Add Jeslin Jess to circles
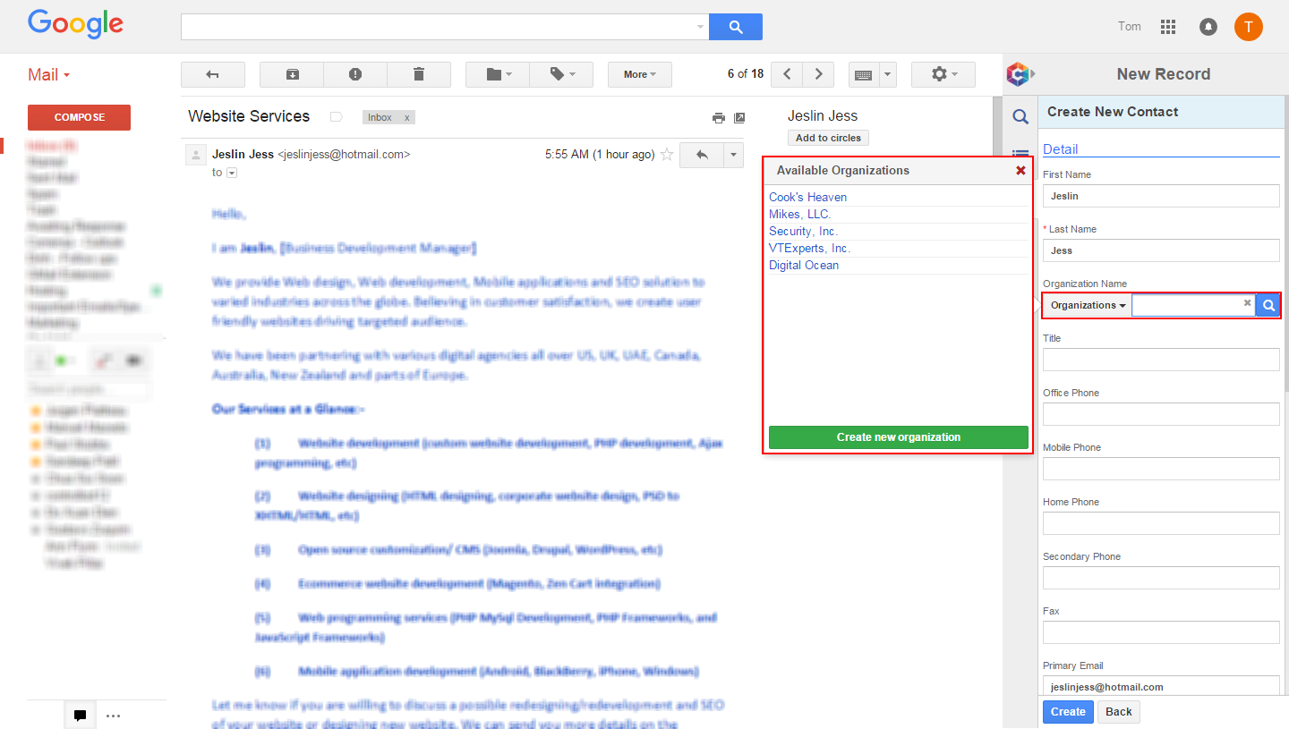 [828, 138]
